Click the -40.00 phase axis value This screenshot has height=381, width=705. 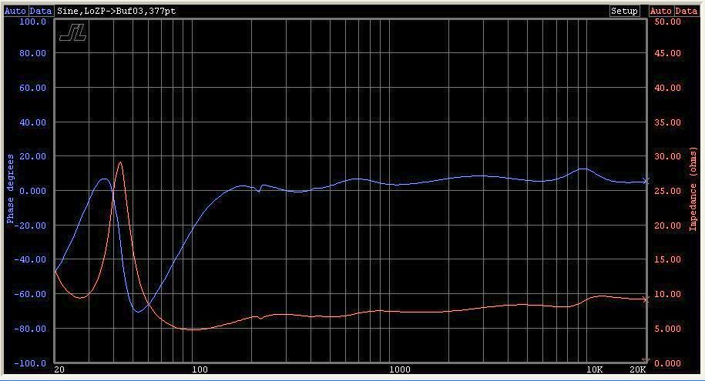[x=31, y=259]
